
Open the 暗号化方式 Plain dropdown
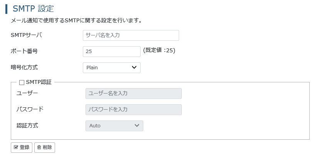[112, 67]
